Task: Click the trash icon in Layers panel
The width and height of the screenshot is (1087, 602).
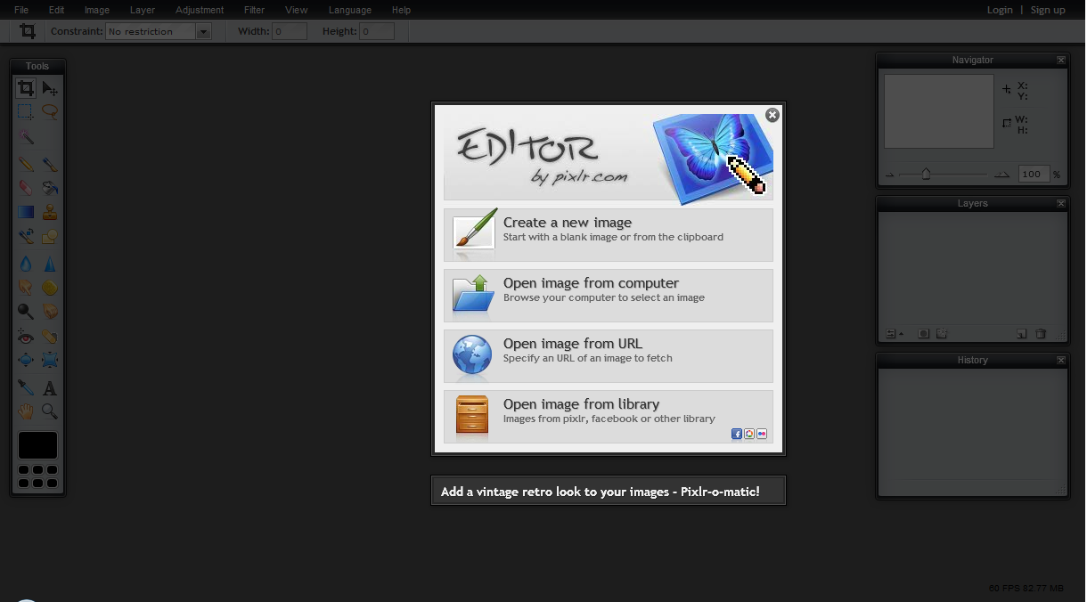Action: coord(1040,334)
